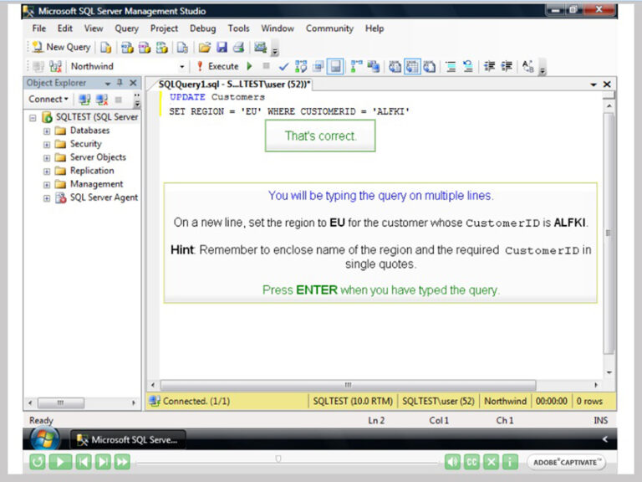Click Decrease Indent icon

pyautogui.click(x=490, y=66)
